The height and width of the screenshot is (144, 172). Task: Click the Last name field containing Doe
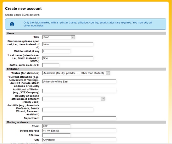[x=68, y=58]
